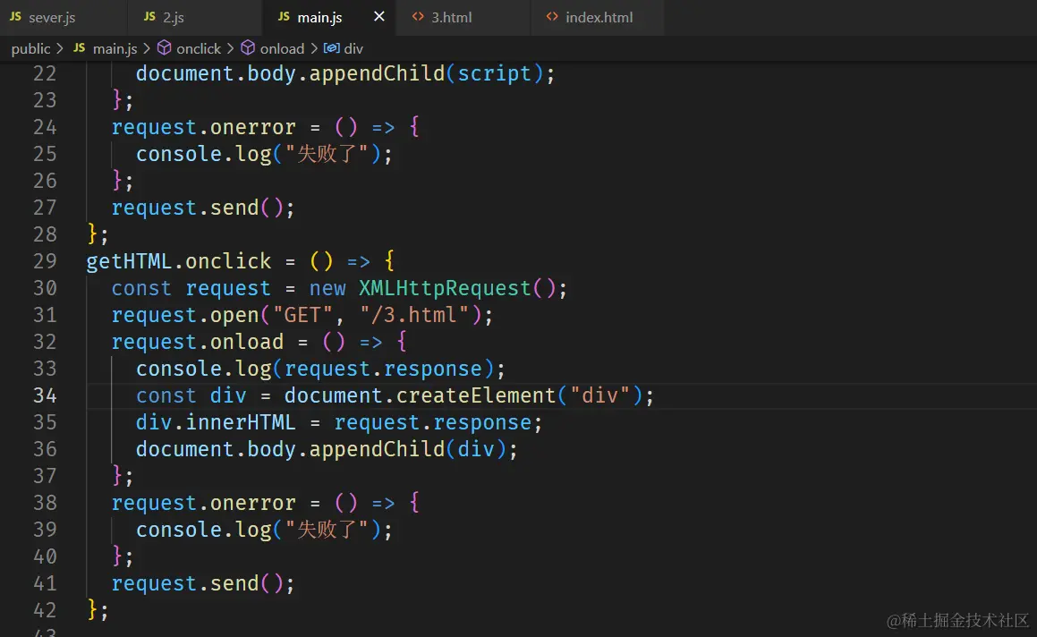Select the main.js tab
Viewport: 1037px width, 637px height.
pos(319,17)
